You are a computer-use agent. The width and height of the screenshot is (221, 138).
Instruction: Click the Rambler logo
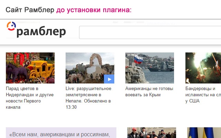[36, 30]
